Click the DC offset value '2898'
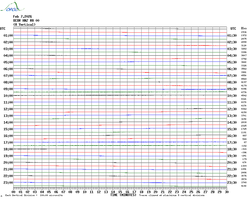This screenshot has width=248, height=199. pos(244,42)
